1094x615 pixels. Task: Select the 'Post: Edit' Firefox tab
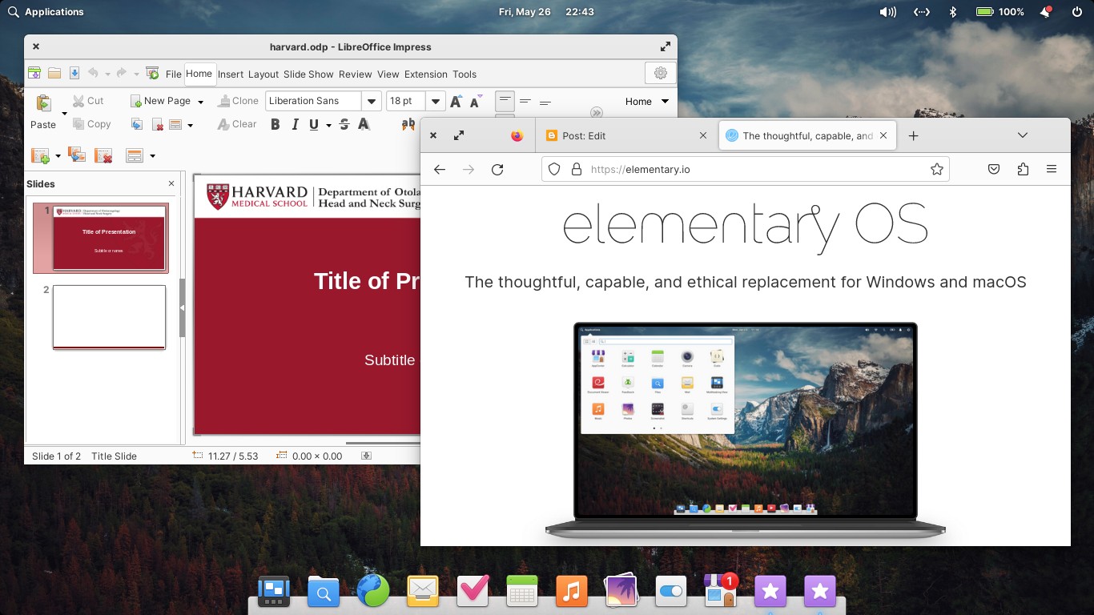pyautogui.click(x=625, y=135)
